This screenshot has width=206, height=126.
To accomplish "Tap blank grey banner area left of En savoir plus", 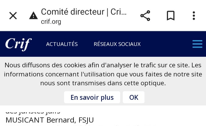I will pyautogui.click(x=31, y=97).
